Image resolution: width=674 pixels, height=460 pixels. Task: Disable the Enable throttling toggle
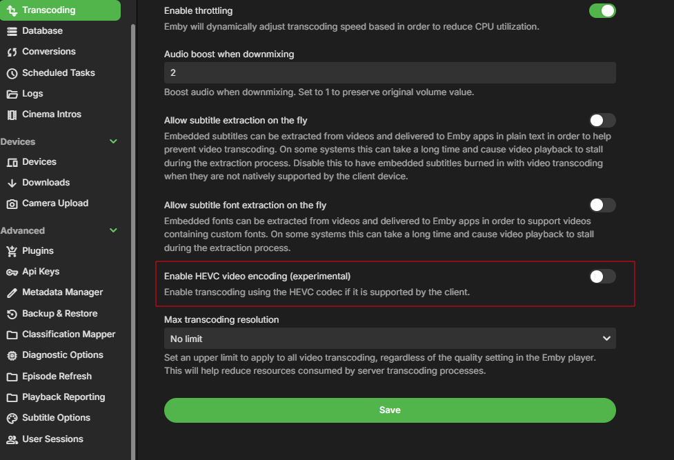pyautogui.click(x=602, y=11)
